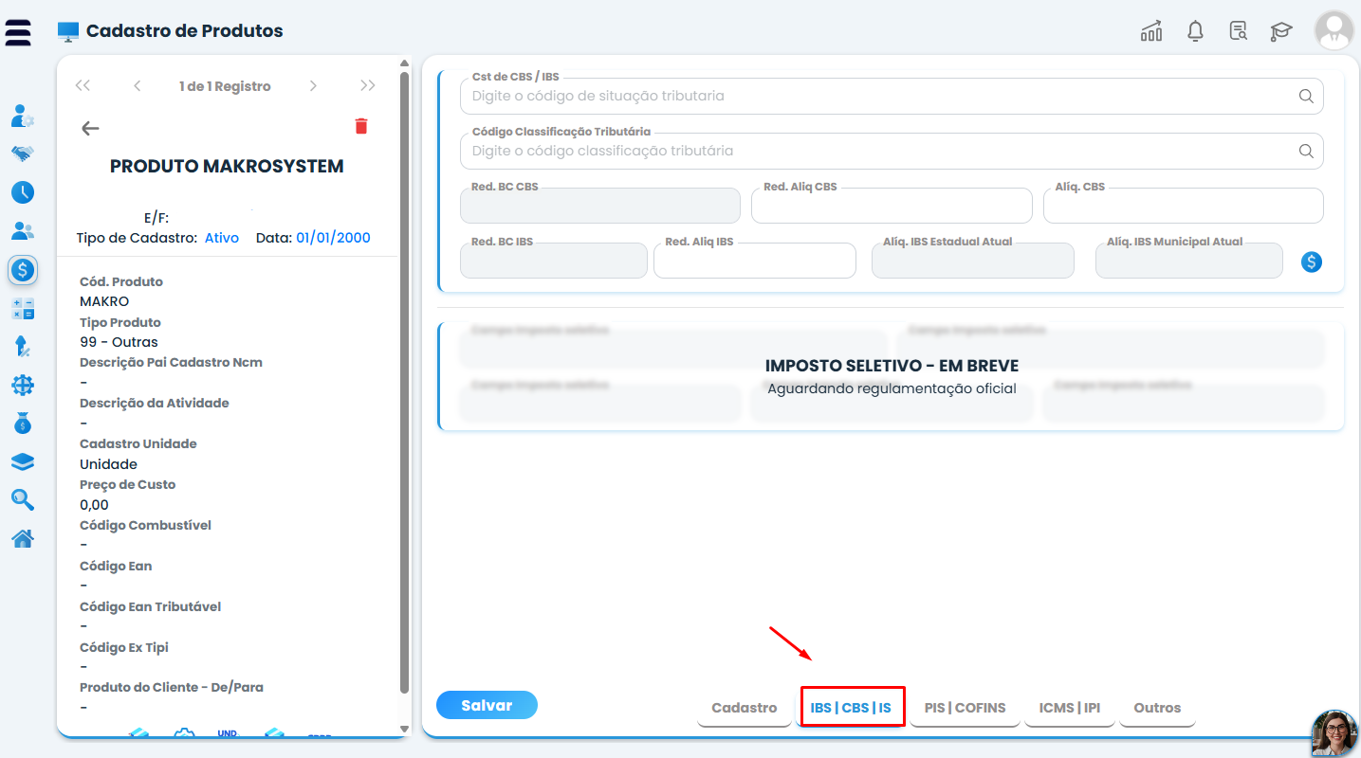Search Código Classificação Tributária magnifier
The width and height of the screenshot is (1361, 758).
(1306, 151)
